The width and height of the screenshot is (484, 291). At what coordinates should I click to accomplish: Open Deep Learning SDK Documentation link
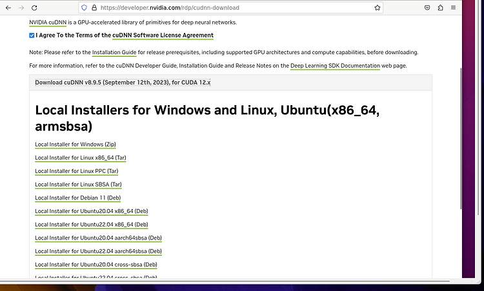pyautogui.click(x=335, y=66)
